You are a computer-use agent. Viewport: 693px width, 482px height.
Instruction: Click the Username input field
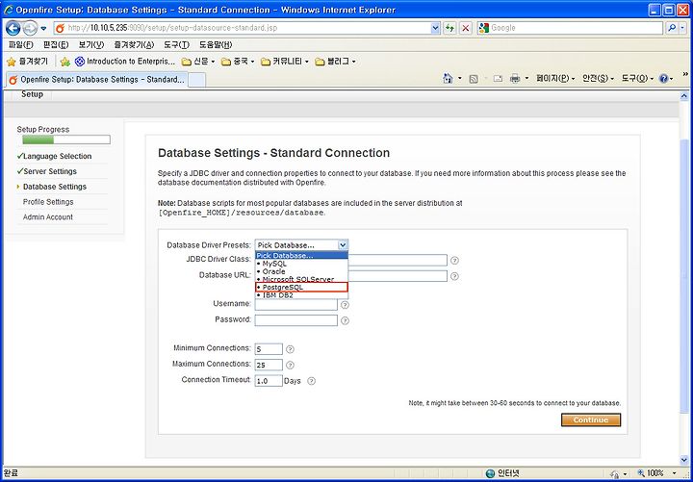(296, 304)
